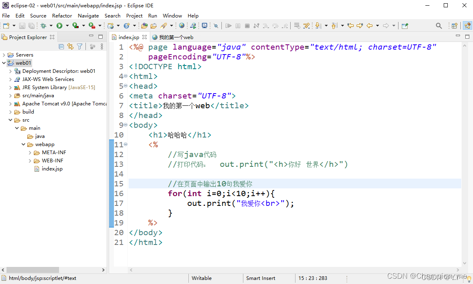Click the Open Task folder icon
Viewport: 473px width, 284px height.
(153, 26)
